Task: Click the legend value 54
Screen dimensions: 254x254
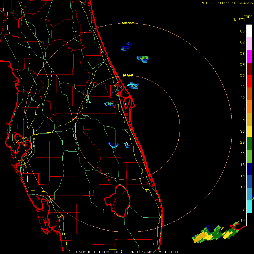Action: (242, 64)
